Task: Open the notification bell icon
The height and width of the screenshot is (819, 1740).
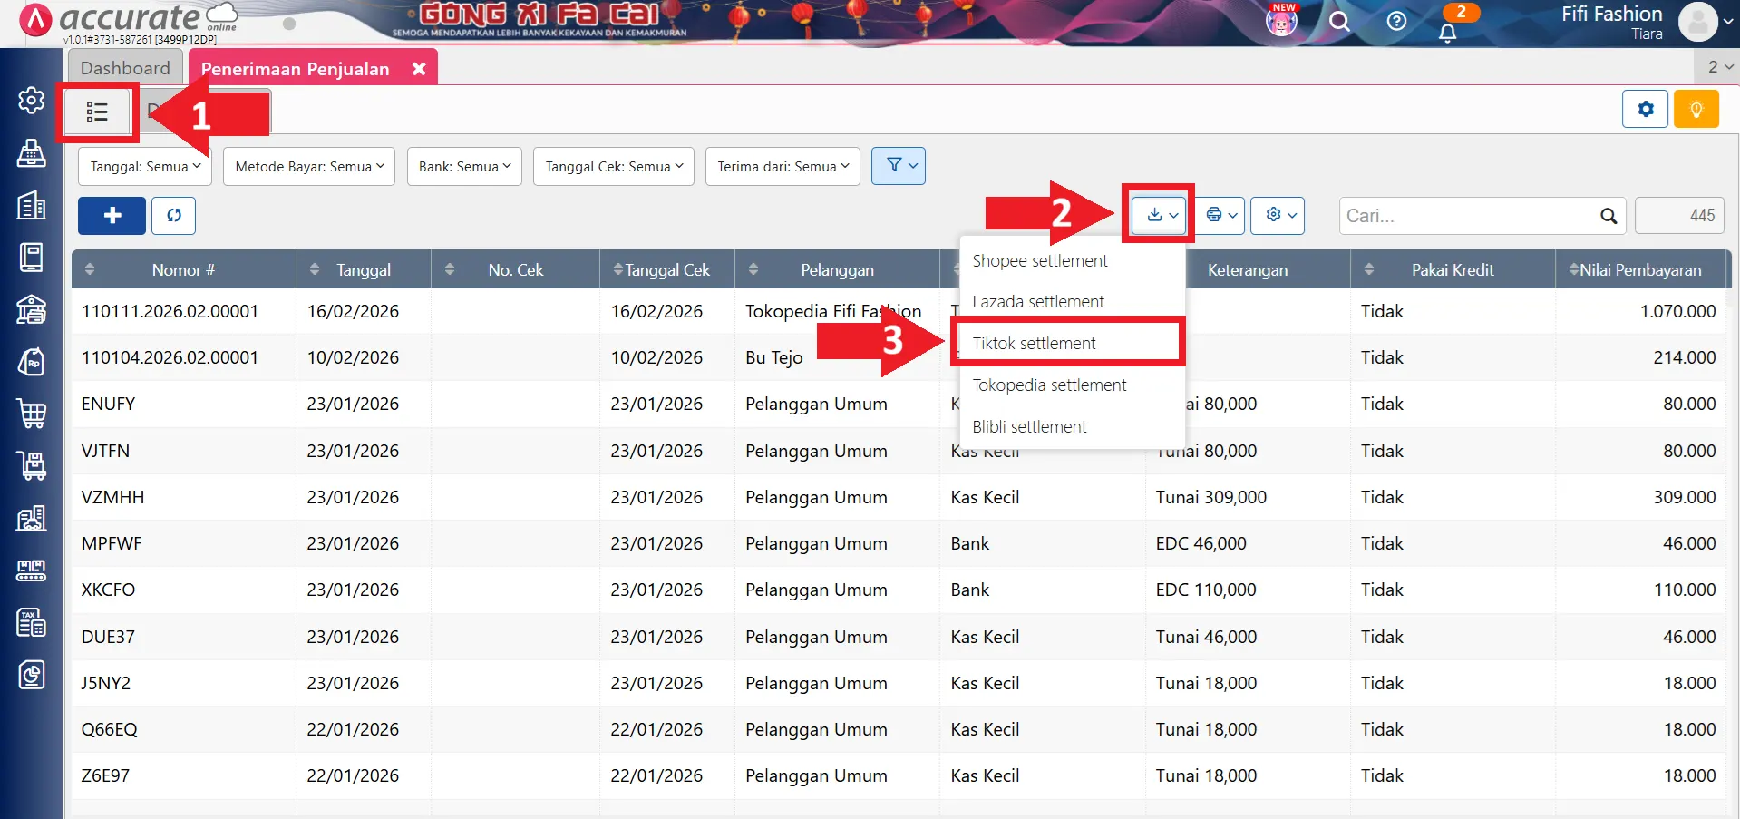Action: pos(1447,33)
